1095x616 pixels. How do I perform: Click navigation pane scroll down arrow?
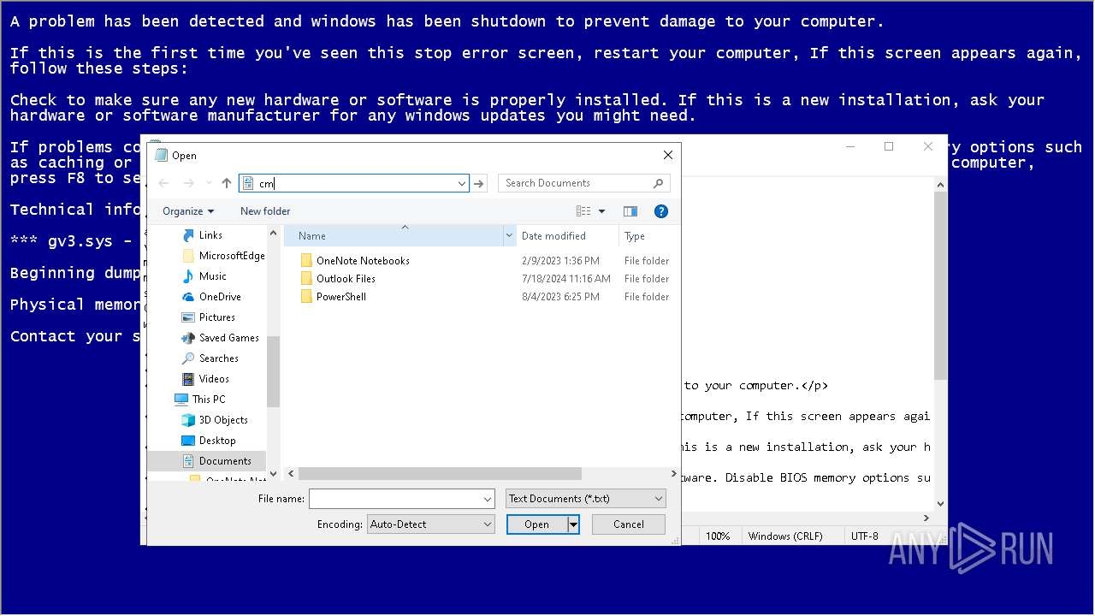[x=274, y=472]
